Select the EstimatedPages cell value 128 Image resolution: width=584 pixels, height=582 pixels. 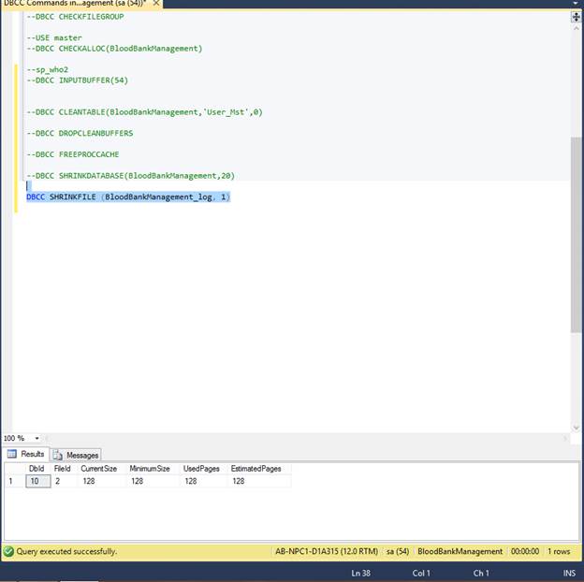pos(259,481)
